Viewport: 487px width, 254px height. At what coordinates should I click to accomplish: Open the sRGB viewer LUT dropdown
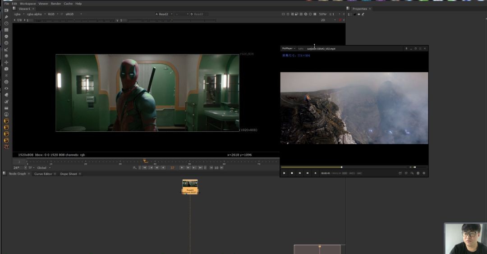74,14
